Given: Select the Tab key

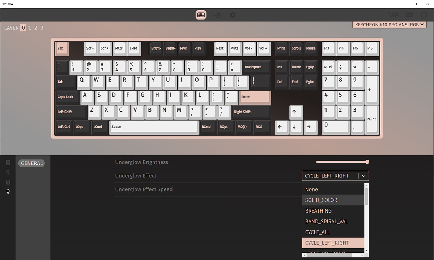Looking at the screenshot, I should tap(65, 83).
